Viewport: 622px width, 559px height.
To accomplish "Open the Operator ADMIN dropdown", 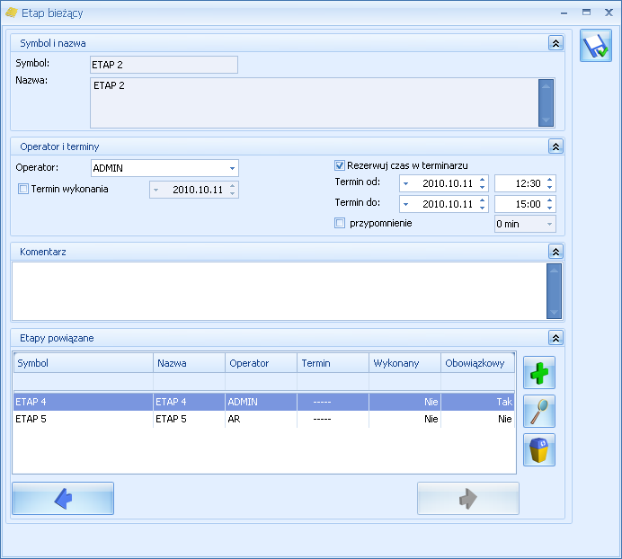I will pos(232,168).
